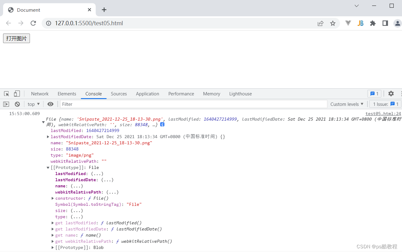The width and height of the screenshot is (402, 252).
Task: Switch to the Network tab
Action: (40, 94)
